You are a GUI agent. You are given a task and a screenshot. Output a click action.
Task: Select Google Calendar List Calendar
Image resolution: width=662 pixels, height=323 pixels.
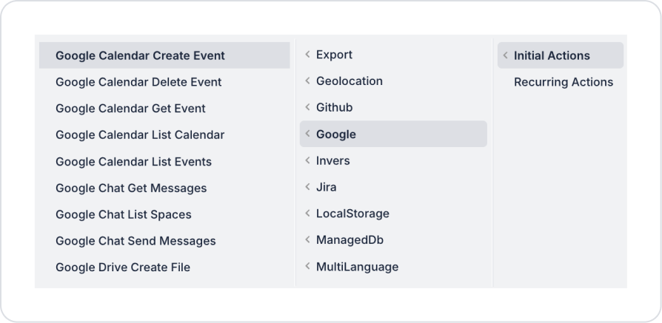[x=164, y=135]
